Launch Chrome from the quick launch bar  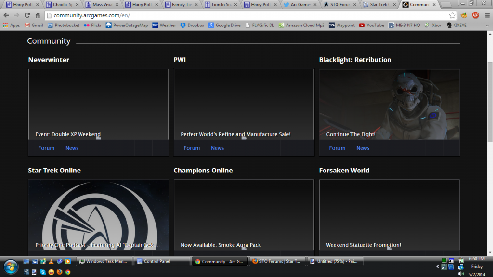(x=67, y=272)
